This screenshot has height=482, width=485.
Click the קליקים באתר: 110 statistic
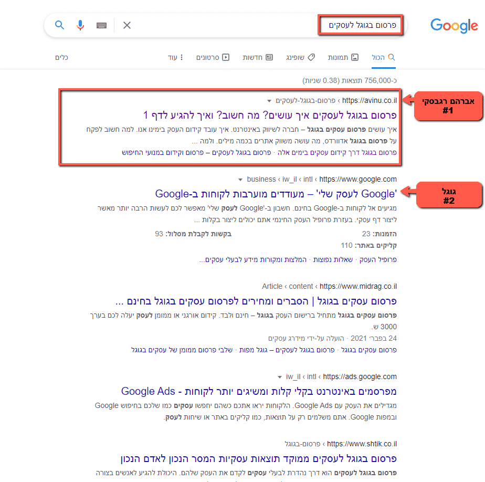click(x=368, y=246)
